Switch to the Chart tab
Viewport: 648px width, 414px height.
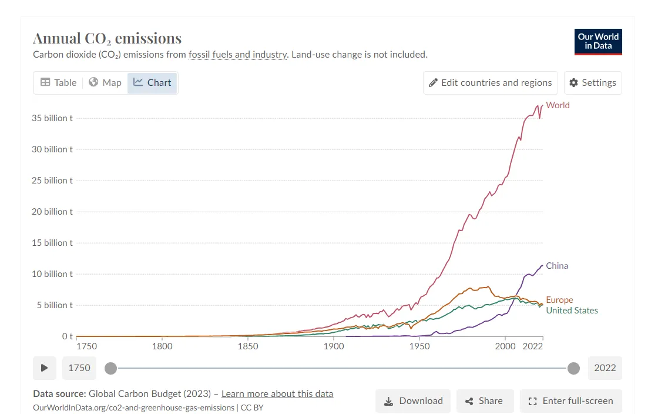coord(153,82)
